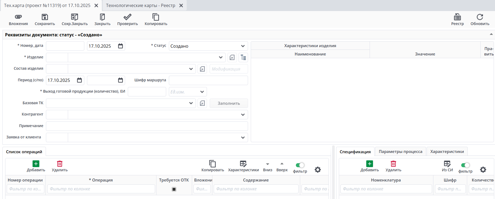Screen dimensions: 495x199
Task: Click Копировать in the top toolbar
Action: (x=156, y=17)
